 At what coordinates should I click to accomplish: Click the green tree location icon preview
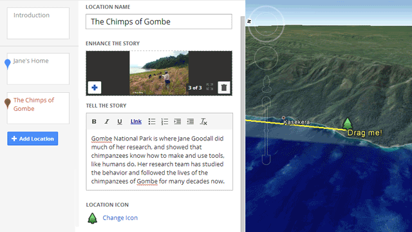92,218
